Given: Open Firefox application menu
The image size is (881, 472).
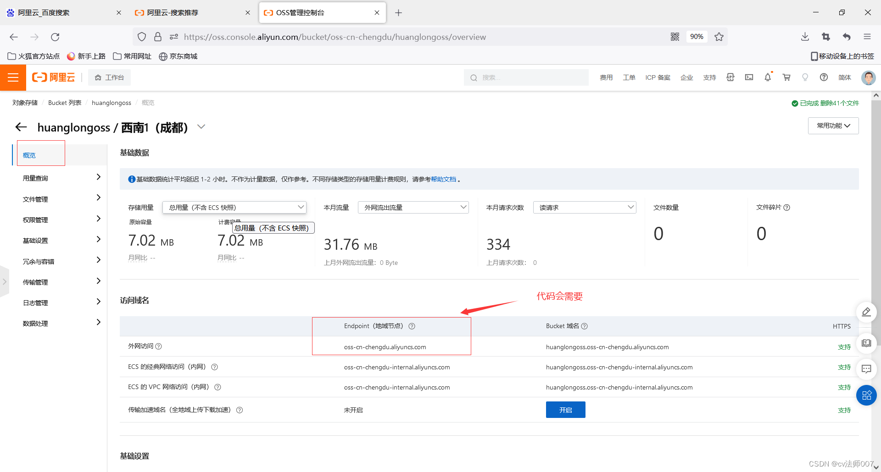Looking at the screenshot, I should click(x=867, y=37).
